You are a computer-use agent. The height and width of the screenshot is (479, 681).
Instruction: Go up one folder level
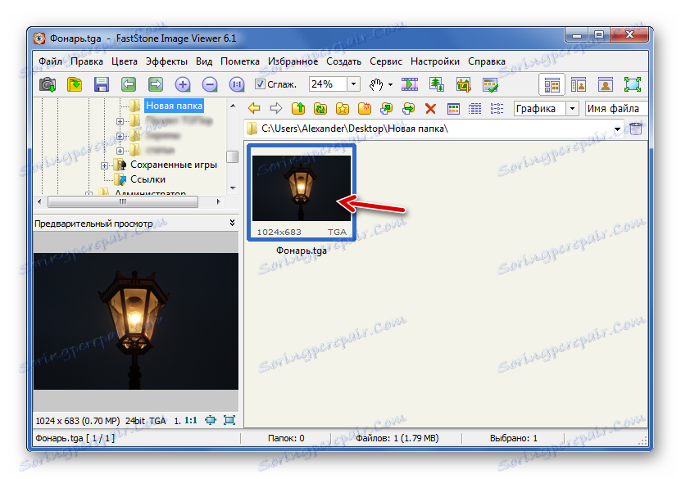coord(298,108)
